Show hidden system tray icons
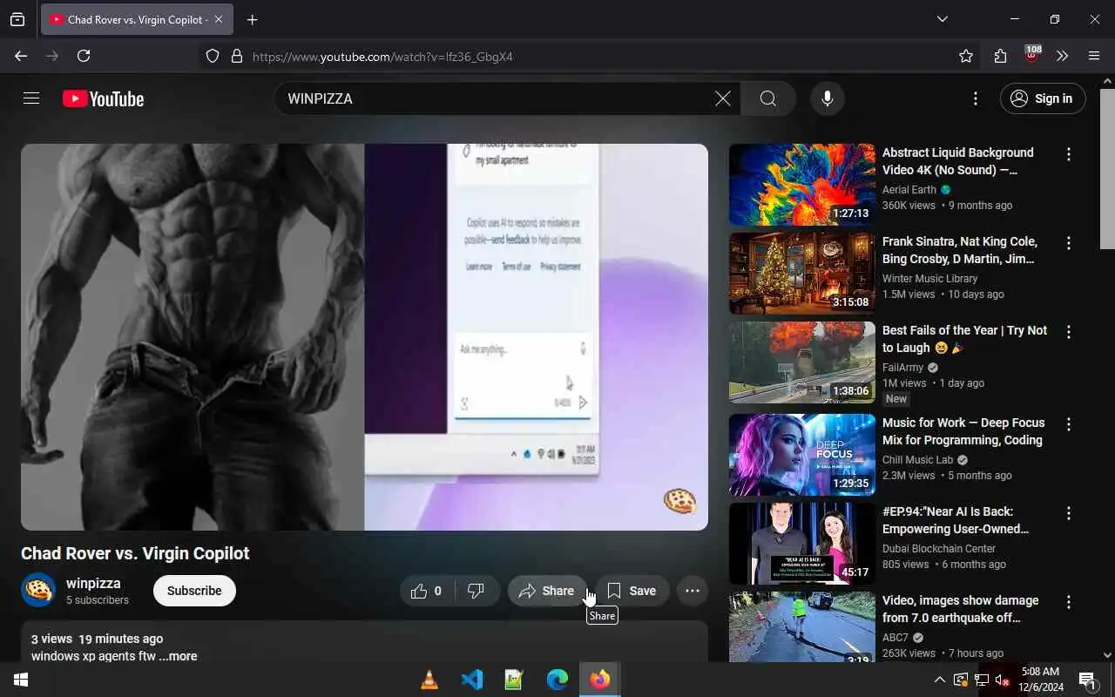 click(939, 680)
